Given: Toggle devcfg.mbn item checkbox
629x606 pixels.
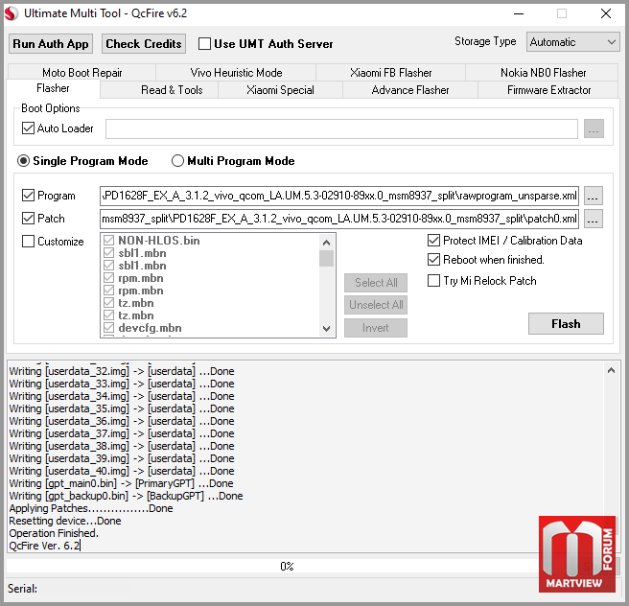Looking at the screenshot, I should 108,328.
